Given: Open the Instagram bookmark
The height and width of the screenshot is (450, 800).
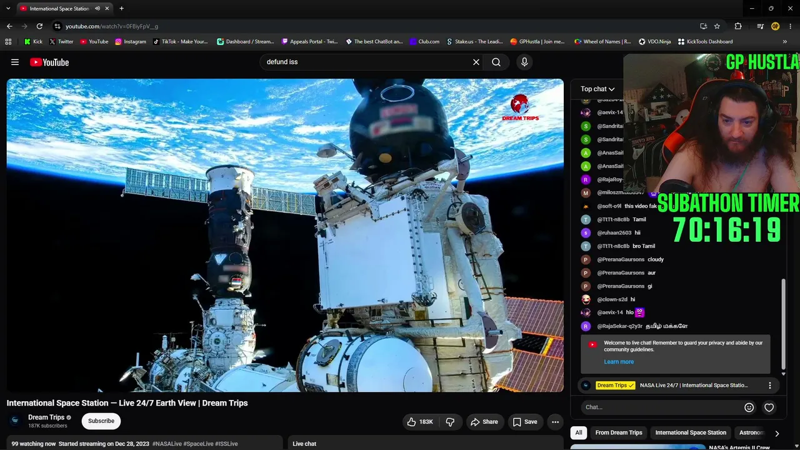Looking at the screenshot, I should (130, 42).
